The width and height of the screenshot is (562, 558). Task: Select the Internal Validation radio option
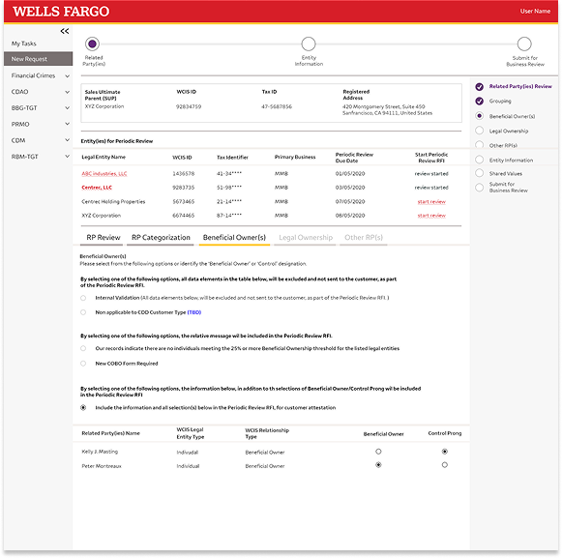tap(83, 298)
